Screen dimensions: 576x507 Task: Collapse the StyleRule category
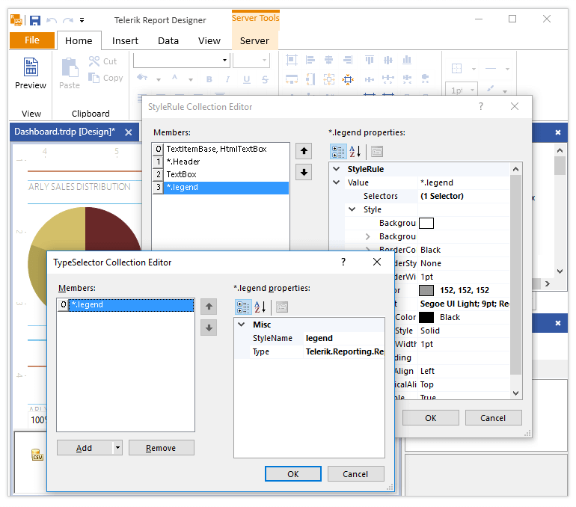[336, 169]
